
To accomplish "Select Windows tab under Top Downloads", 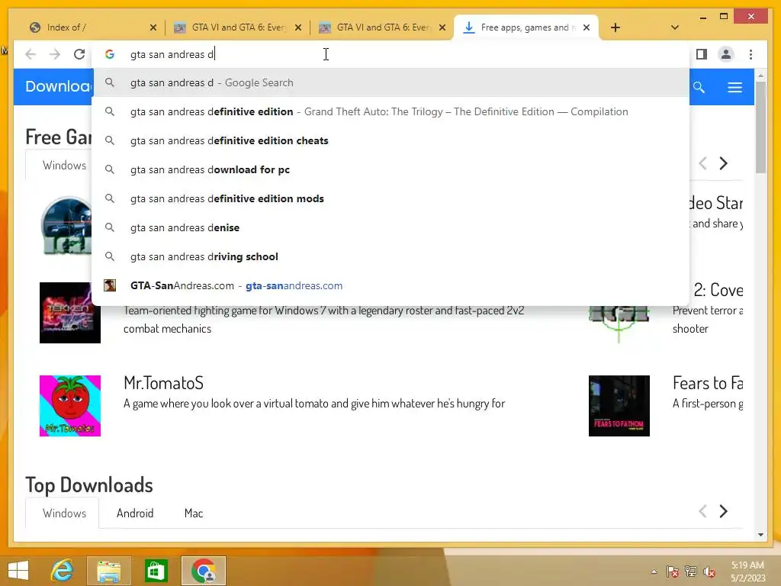I will coord(64,513).
